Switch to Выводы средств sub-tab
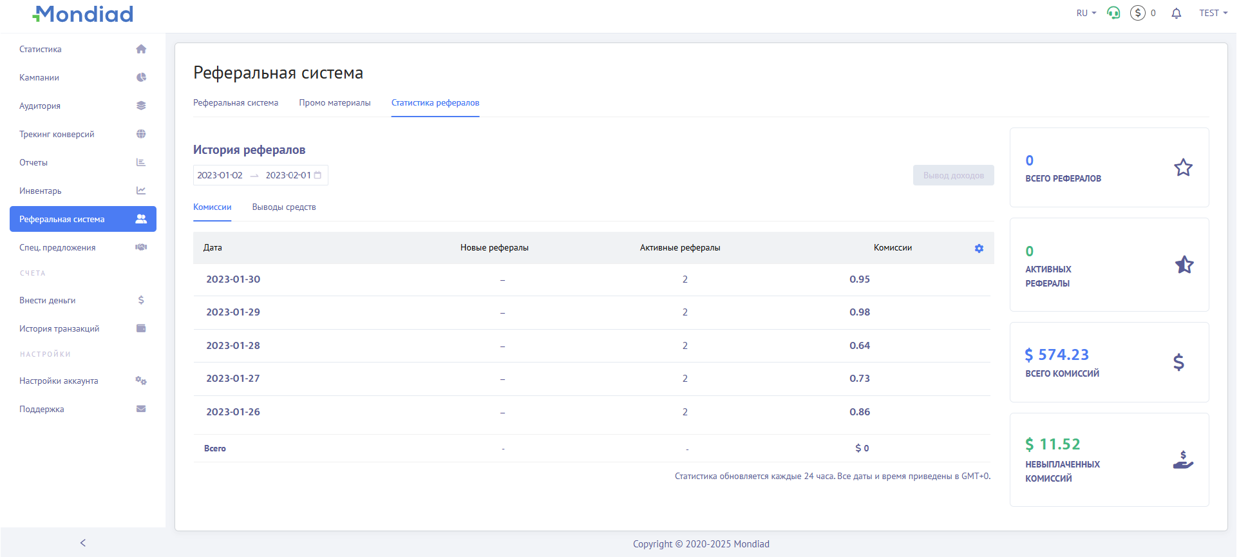 pyautogui.click(x=284, y=207)
